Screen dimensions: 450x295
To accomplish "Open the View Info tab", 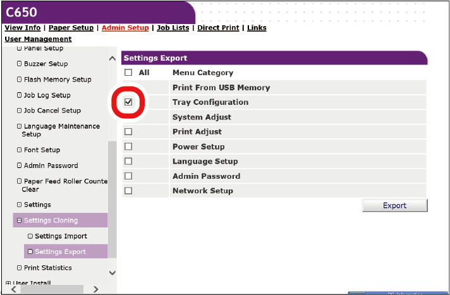I will (23, 28).
